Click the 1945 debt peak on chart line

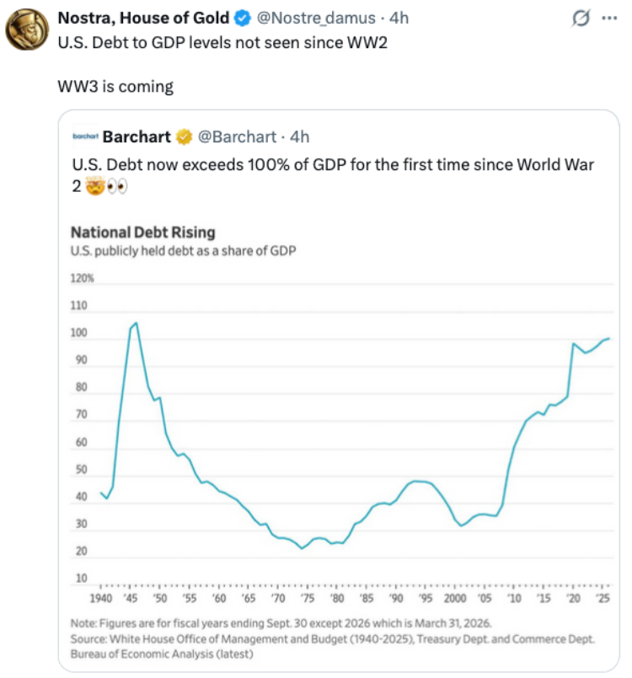click(136, 323)
